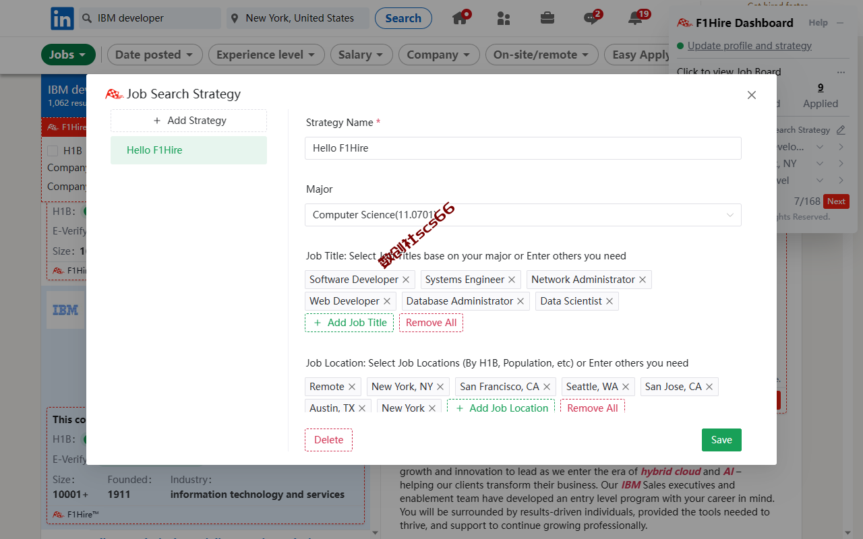The width and height of the screenshot is (863, 539).
Task: Open Notifications bell icon
Action: pos(635,18)
